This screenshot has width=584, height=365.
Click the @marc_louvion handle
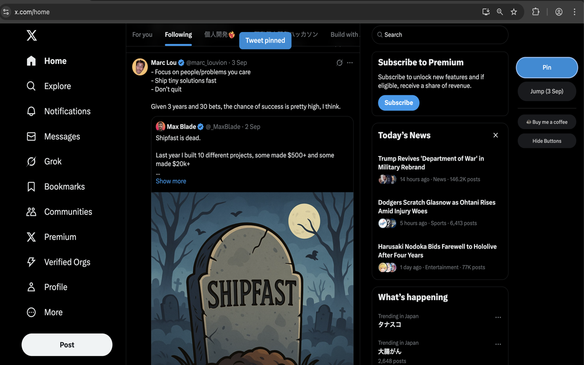click(207, 63)
